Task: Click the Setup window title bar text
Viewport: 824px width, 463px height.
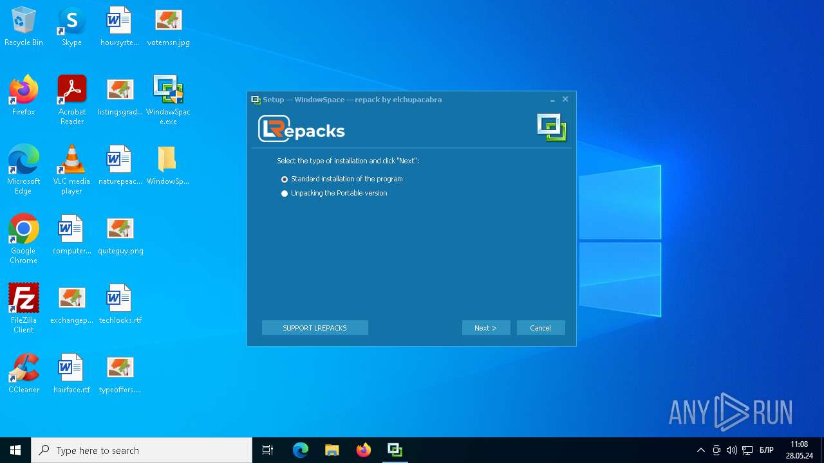Action: point(352,100)
